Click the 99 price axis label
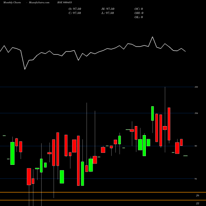This screenshot has height=206, width=206. 196,146
